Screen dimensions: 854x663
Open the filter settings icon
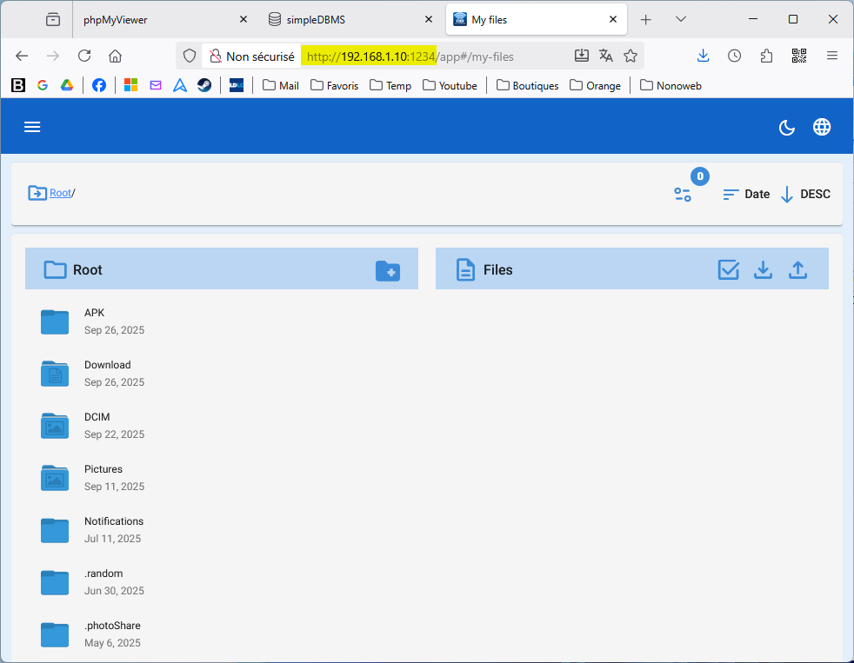[x=683, y=195]
